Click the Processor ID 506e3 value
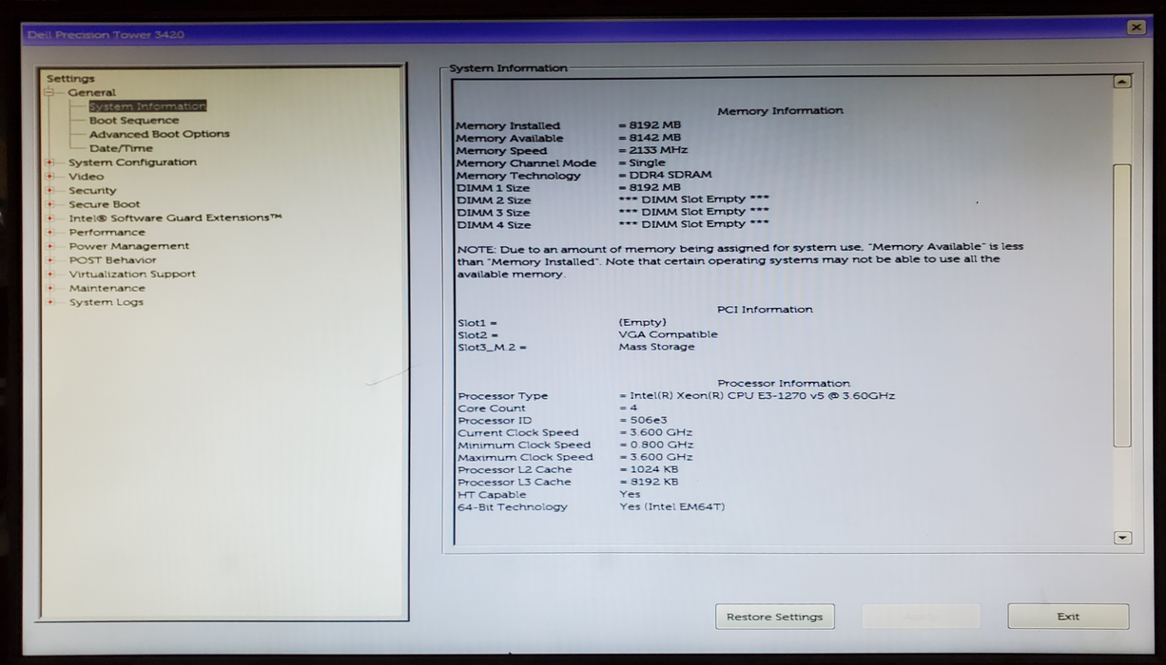Screen dimensions: 1166x665 click(644, 420)
